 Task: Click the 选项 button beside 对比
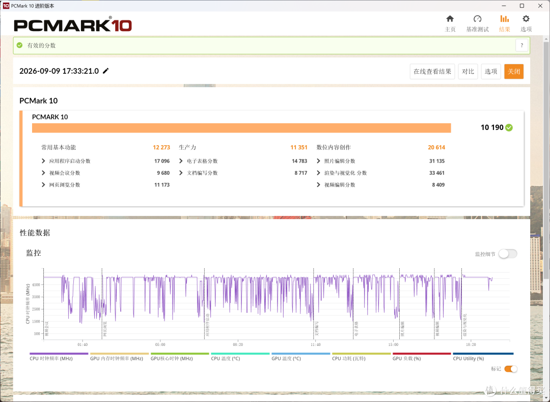tap(491, 71)
